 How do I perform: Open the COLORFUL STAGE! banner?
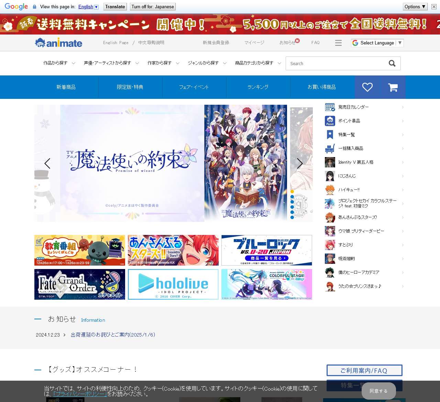[x=267, y=285]
